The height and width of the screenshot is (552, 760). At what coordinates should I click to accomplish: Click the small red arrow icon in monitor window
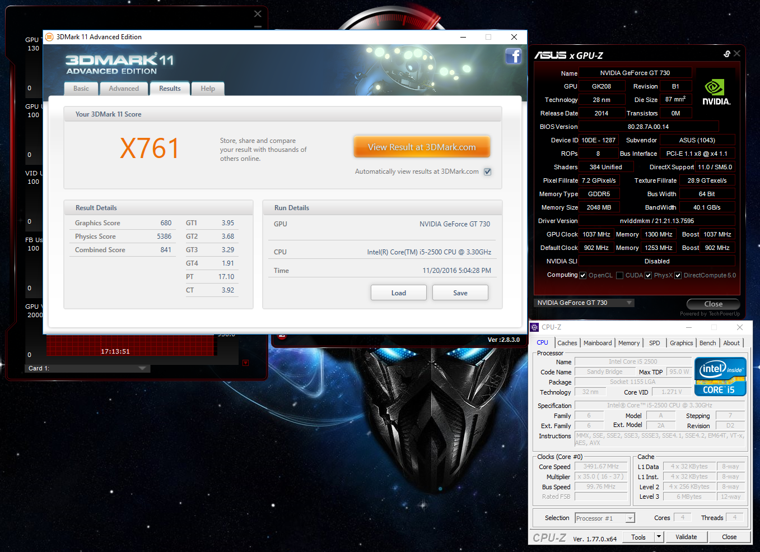245,363
